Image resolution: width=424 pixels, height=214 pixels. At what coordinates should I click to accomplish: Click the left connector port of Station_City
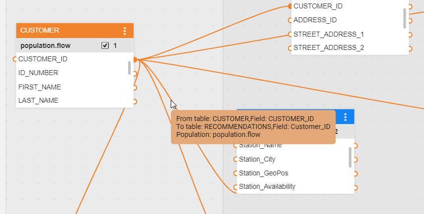coord(236,160)
